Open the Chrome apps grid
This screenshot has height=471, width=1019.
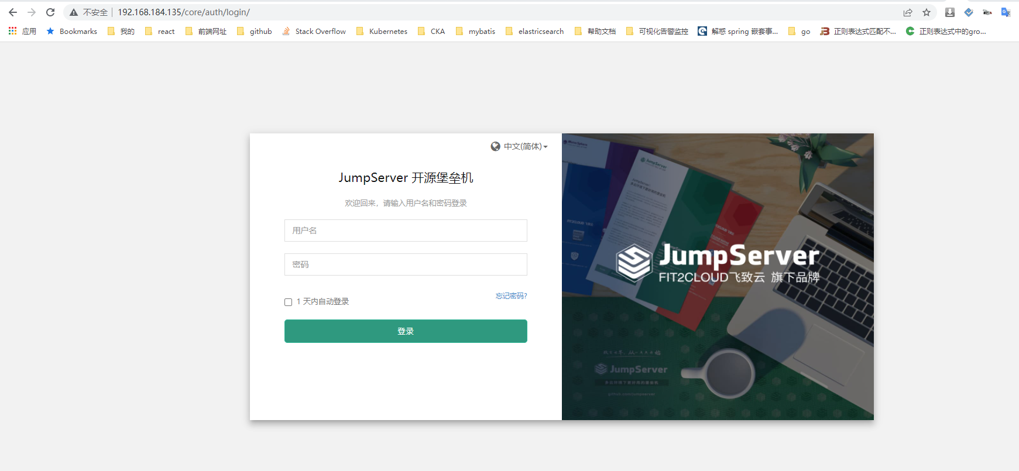tap(22, 31)
